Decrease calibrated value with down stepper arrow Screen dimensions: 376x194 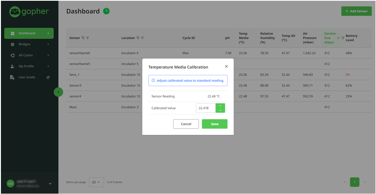[220, 111]
